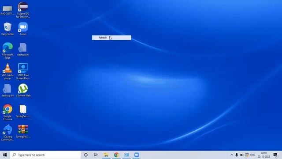Select desktop.ini file next to Microsoft Edge

23,49
